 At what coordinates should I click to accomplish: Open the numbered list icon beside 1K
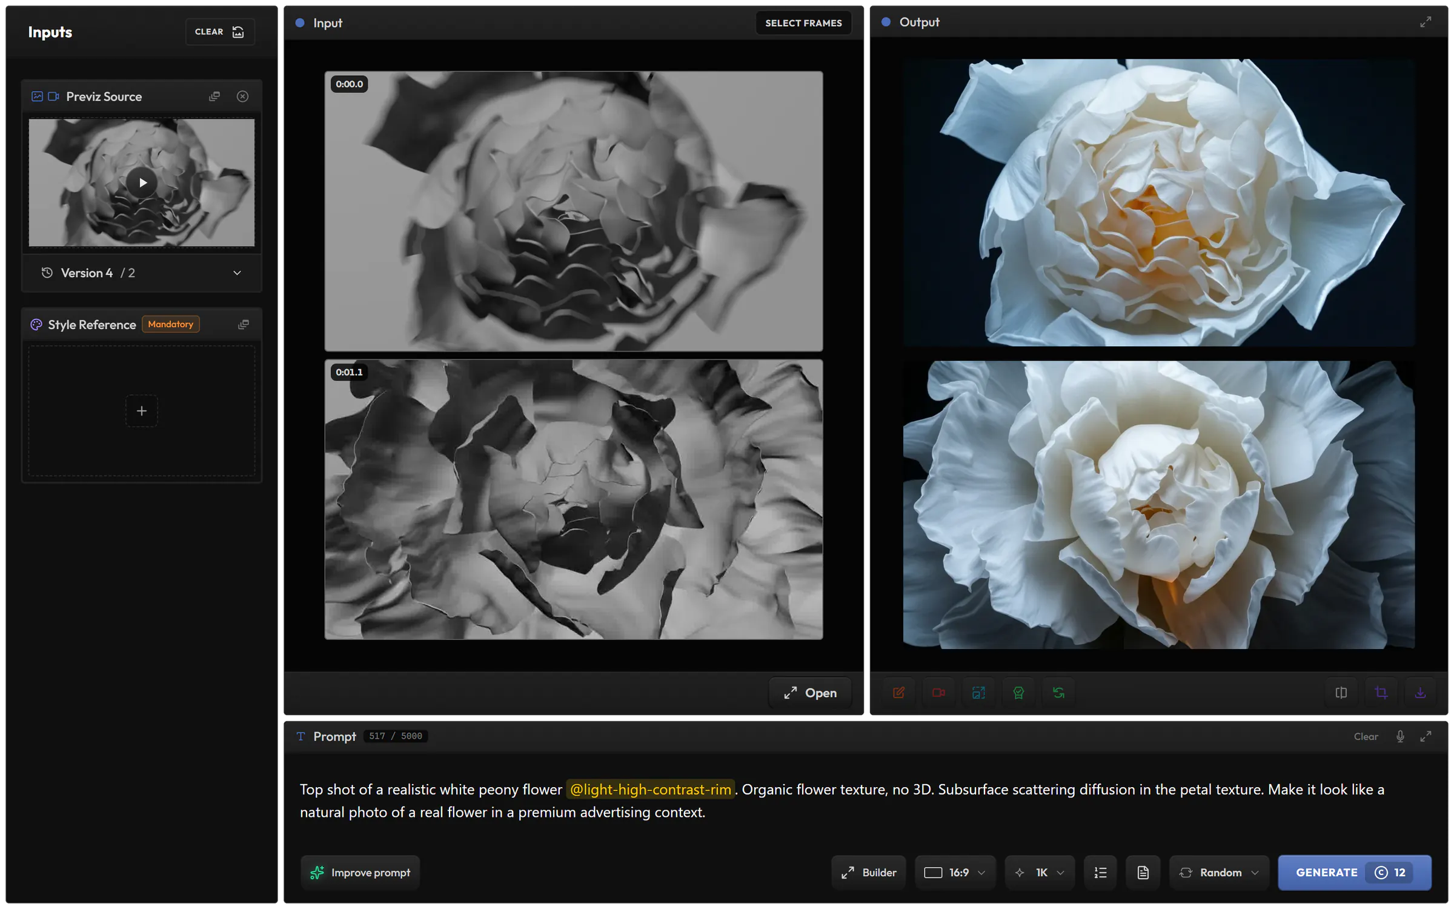pos(1100,872)
